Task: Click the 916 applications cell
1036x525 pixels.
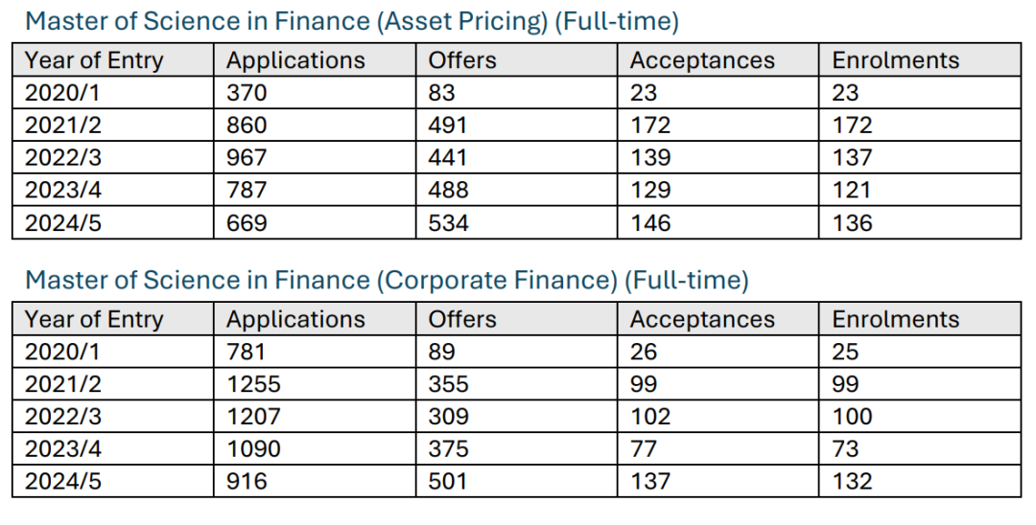Action: point(315,481)
